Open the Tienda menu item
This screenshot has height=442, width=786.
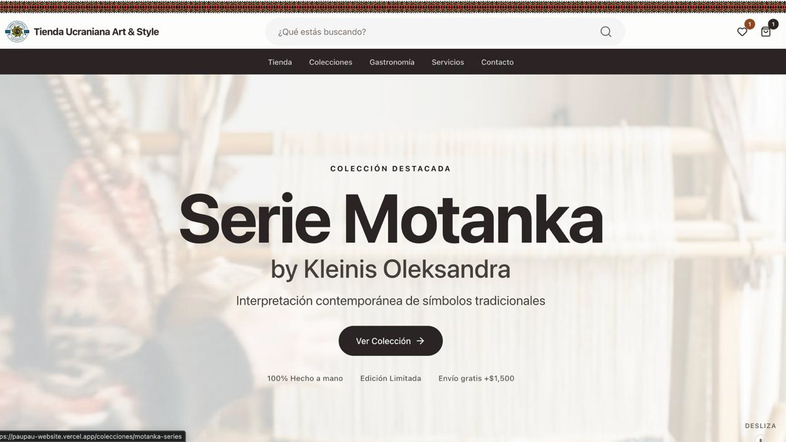pyautogui.click(x=280, y=62)
